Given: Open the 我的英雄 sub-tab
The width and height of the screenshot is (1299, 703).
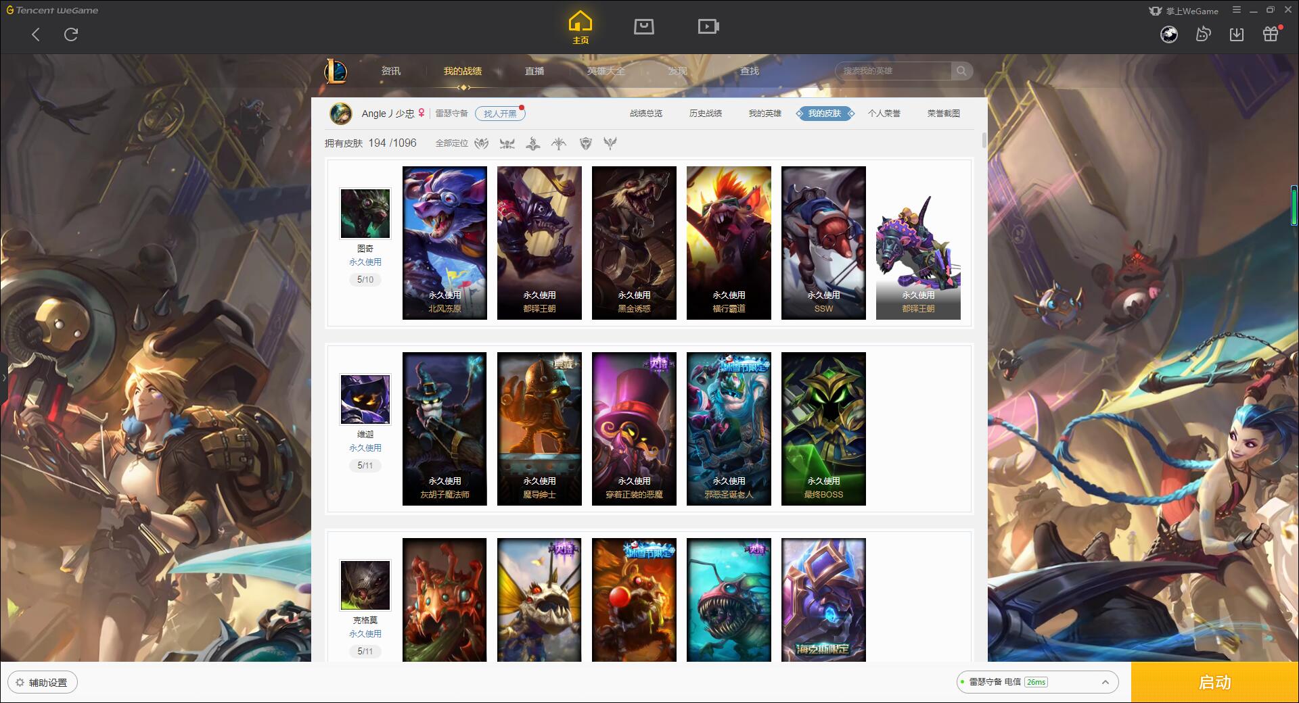Looking at the screenshot, I should point(765,114).
